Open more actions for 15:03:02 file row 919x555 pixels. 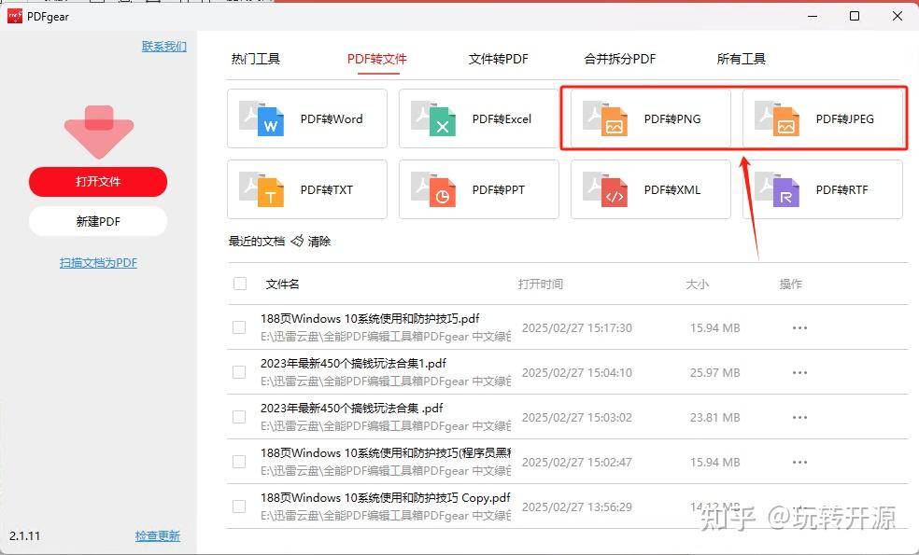[x=799, y=418]
